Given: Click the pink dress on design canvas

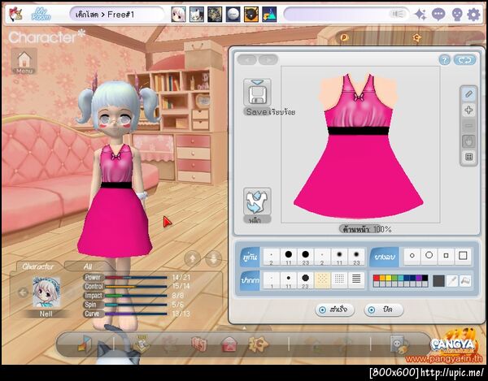Looking at the screenshot, I should pos(359,146).
